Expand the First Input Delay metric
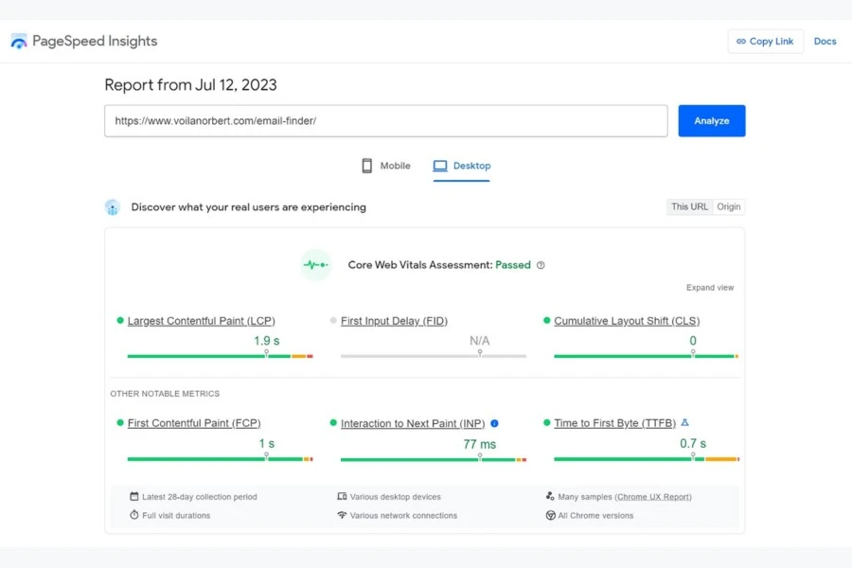852x568 pixels. click(394, 321)
